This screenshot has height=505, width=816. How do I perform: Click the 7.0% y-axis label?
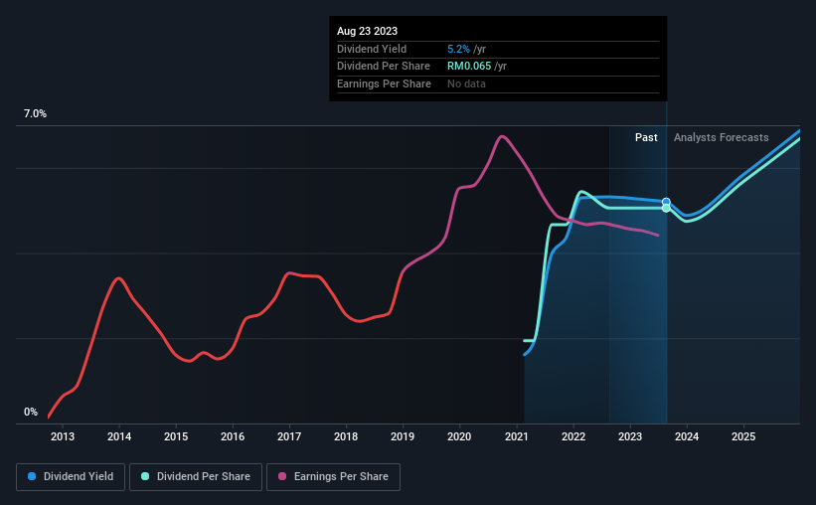pyautogui.click(x=35, y=114)
